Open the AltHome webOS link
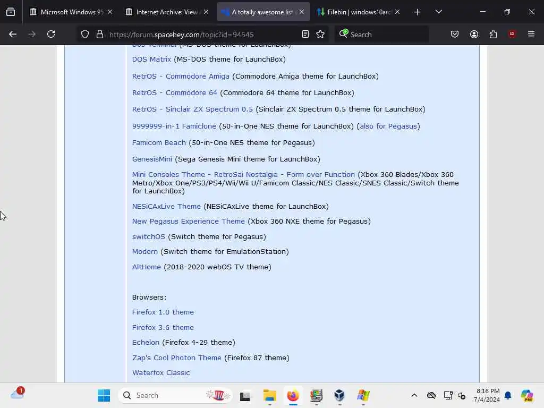Image resolution: width=544 pixels, height=408 pixels. pos(147,267)
